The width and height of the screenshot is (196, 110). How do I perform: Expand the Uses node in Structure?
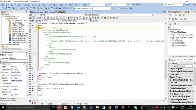(x=1, y=47)
